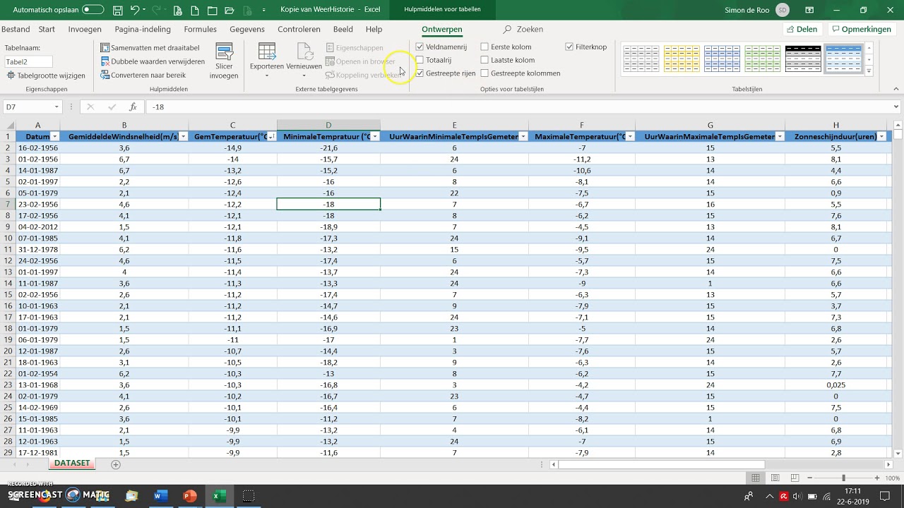This screenshot has height=508, width=904.
Task: Click Samenvatten met draaitabel
Action: pyautogui.click(x=150, y=48)
